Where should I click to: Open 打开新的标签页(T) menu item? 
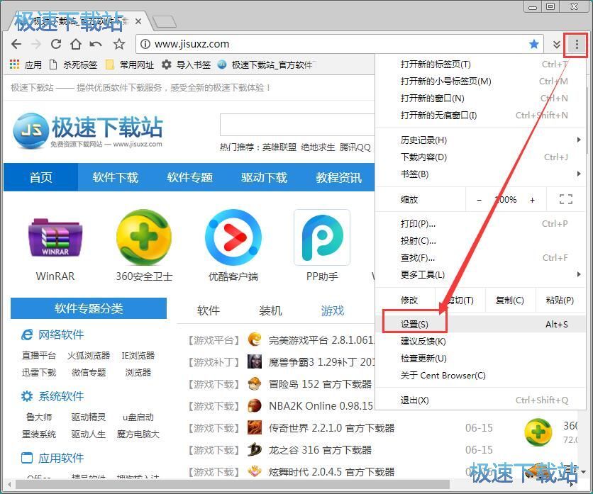coord(480,64)
